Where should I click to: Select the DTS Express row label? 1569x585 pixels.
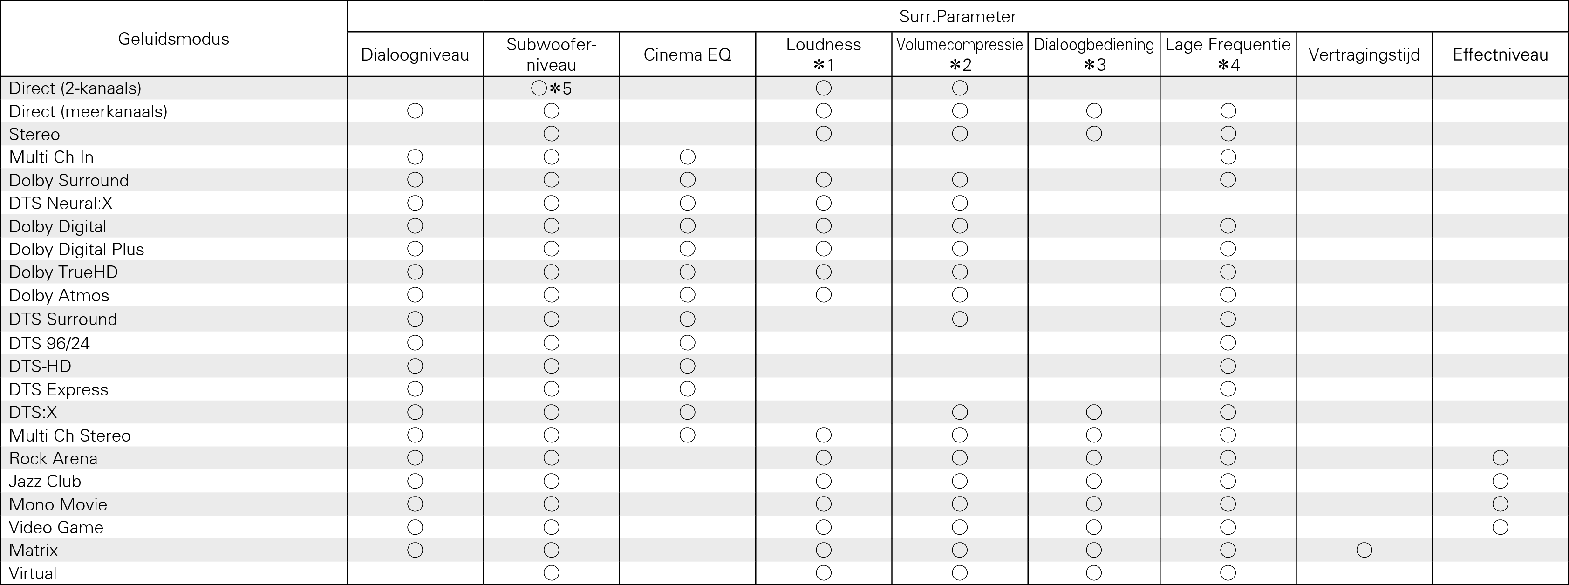tap(59, 389)
